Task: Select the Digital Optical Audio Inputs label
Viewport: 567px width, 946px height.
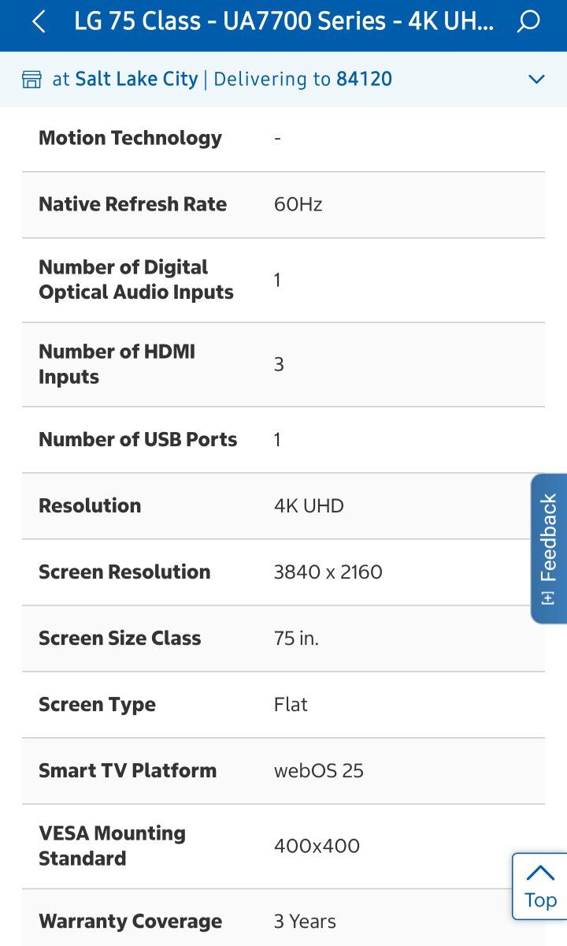Action: [x=136, y=280]
